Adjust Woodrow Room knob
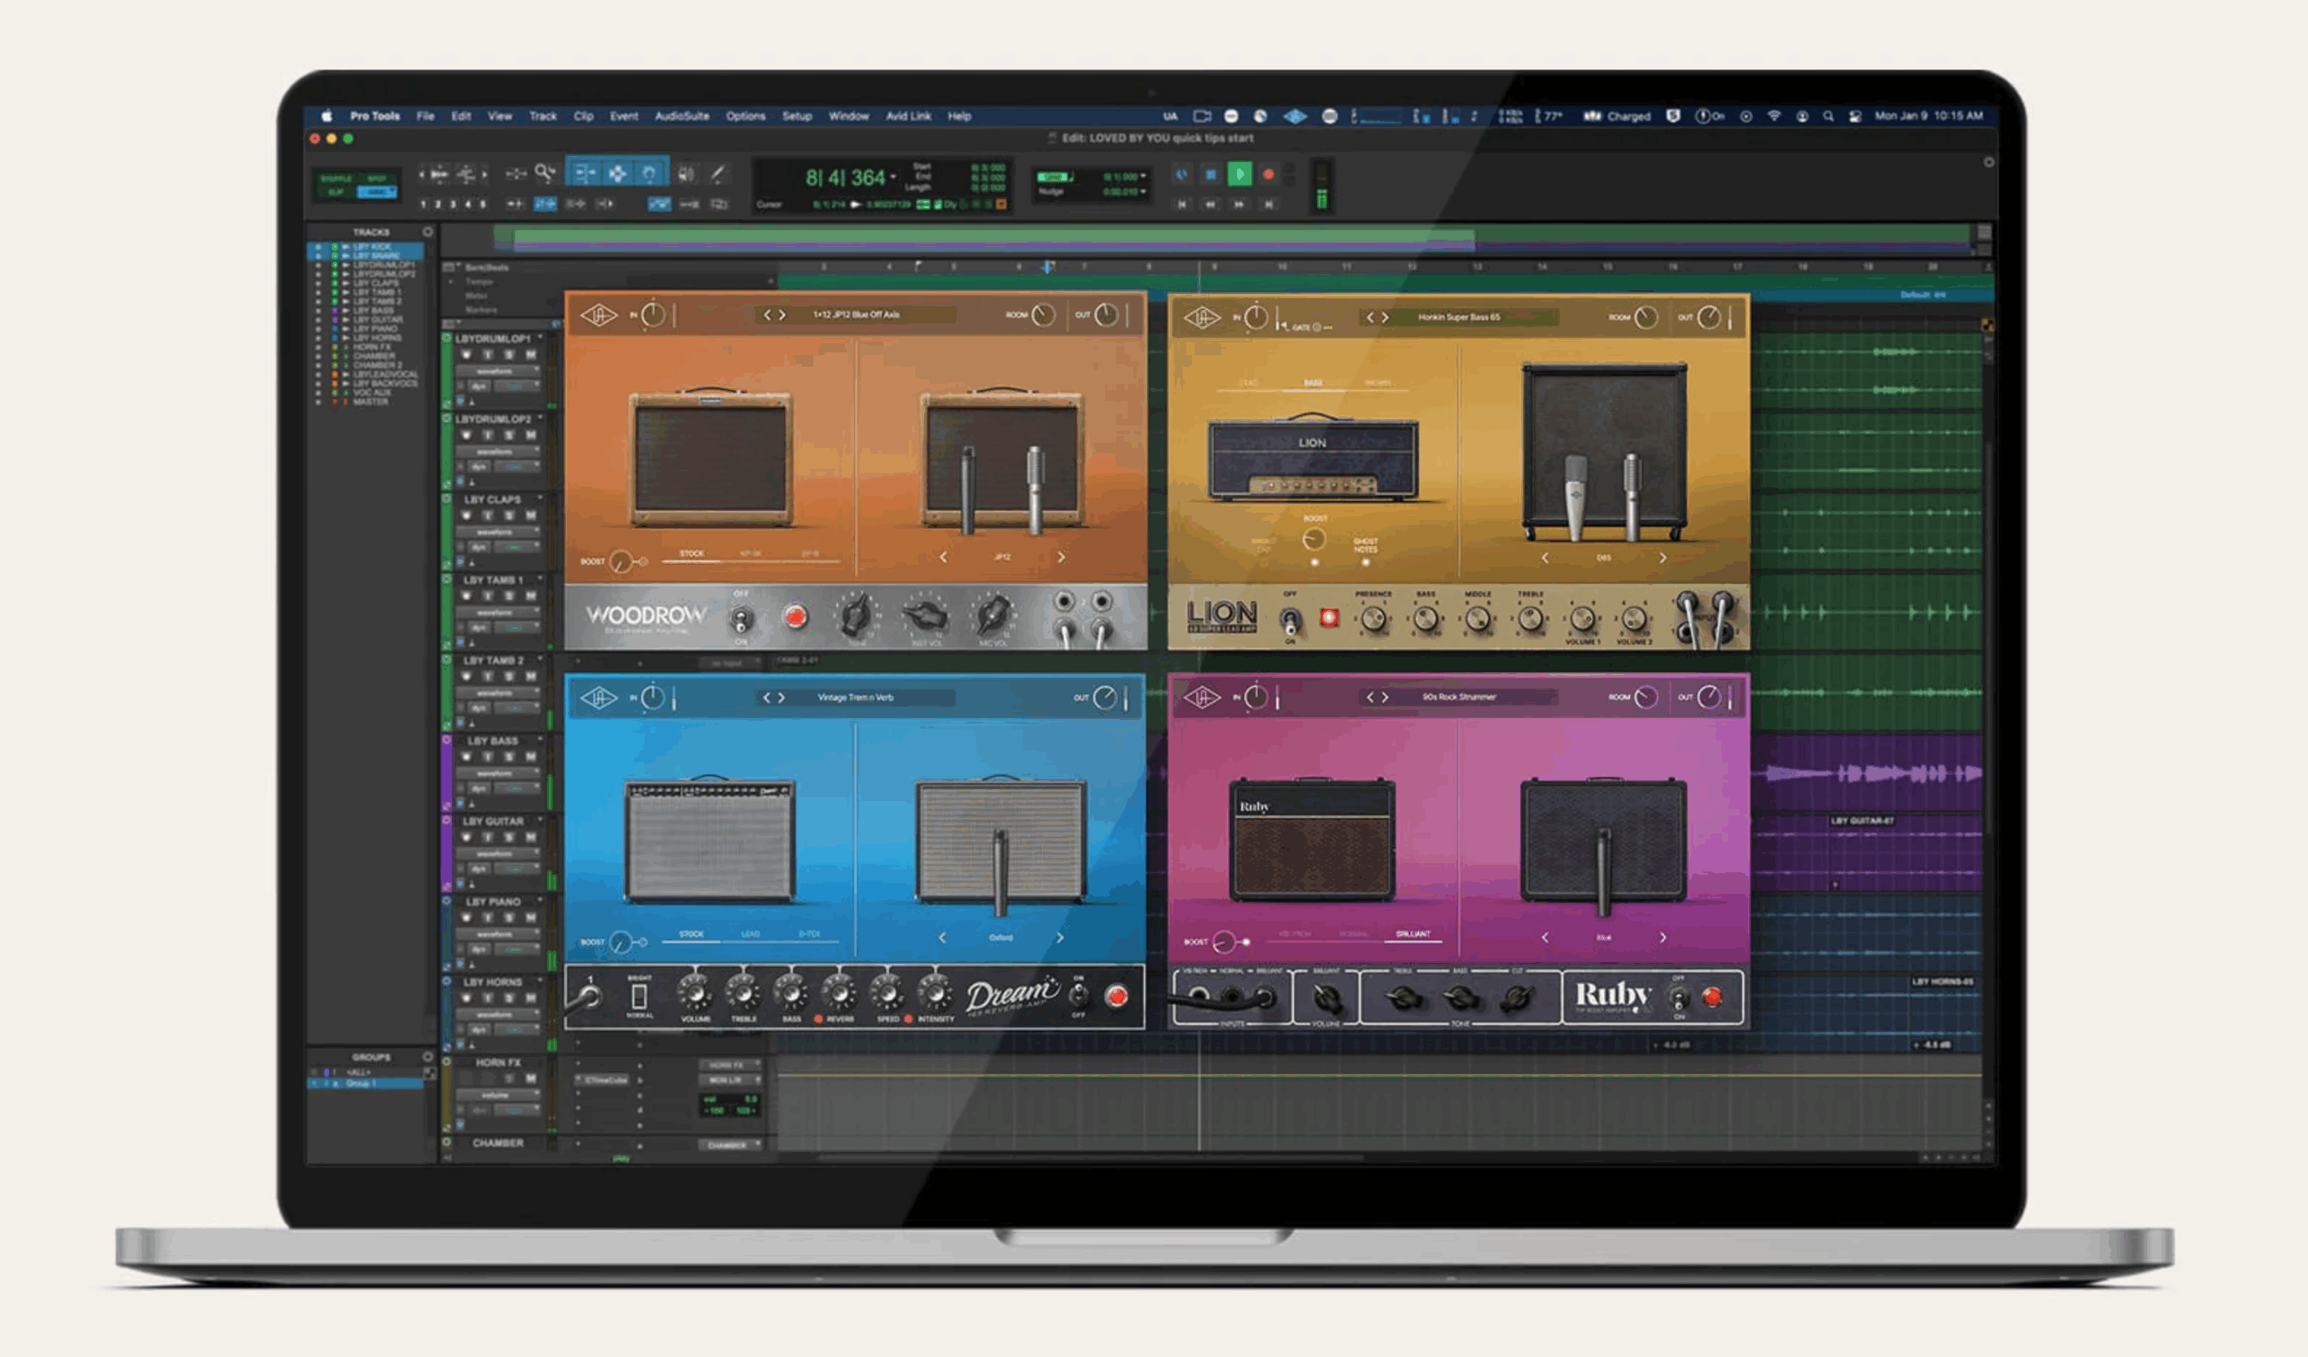The height and width of the screenshot is (1357, 2308). point(1043,315)
